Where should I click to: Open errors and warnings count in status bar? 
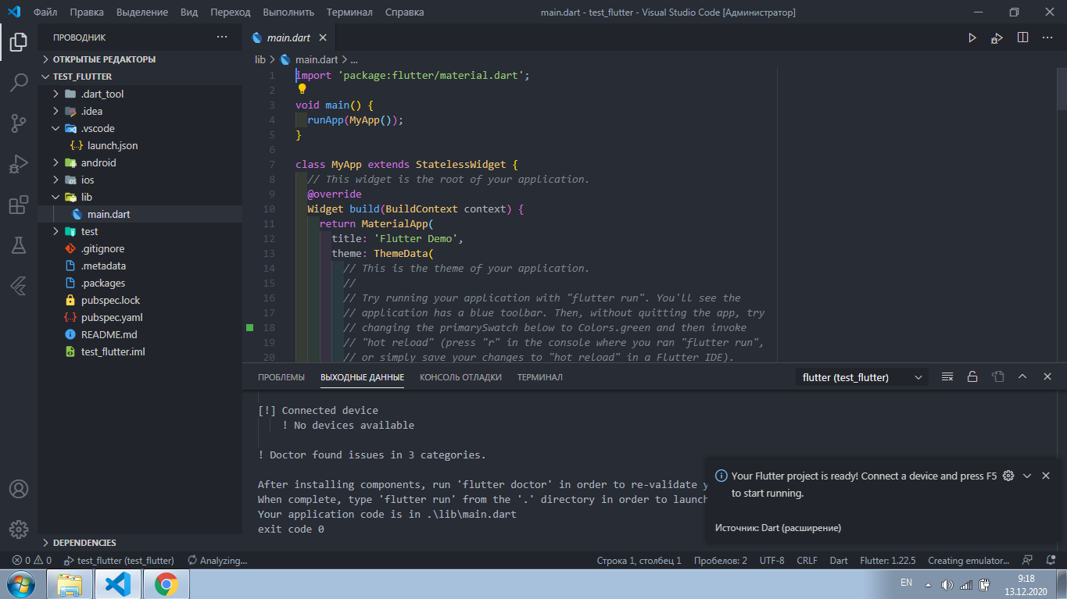click(x=32, y=561)
